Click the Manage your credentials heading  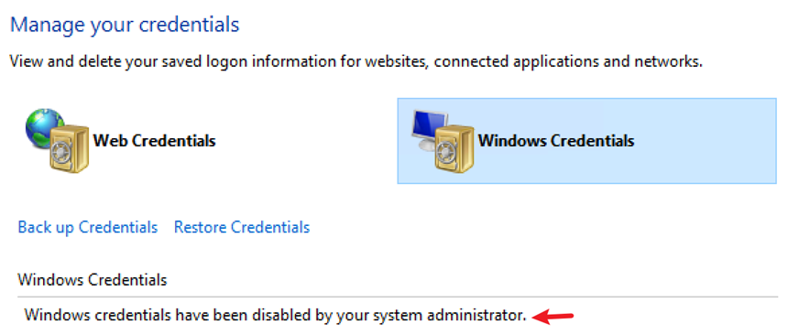point(125,25)
